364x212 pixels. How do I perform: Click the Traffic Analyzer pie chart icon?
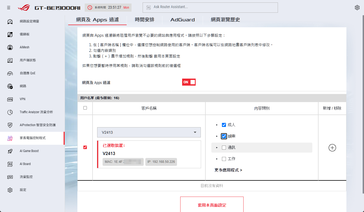10,112
